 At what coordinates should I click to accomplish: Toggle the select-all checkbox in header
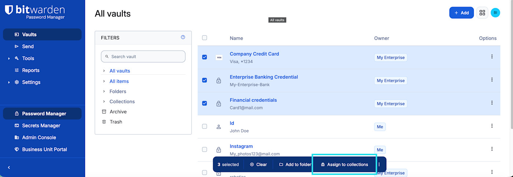pyautogui.click(x=204, y=38)
